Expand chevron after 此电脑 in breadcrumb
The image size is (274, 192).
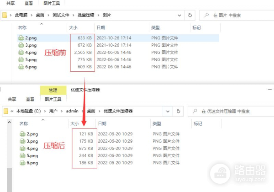pyautogui.click(x=32, y=15)
